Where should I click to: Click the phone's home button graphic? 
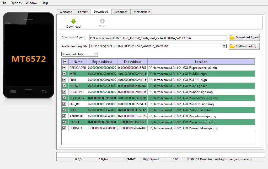pos(28,91)
